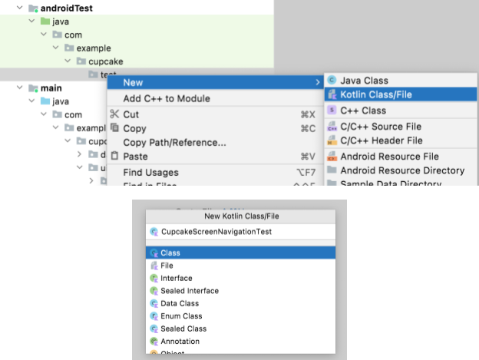Click the Java Class icon
This screenshot has height=360, width=479.
[332, 81]
